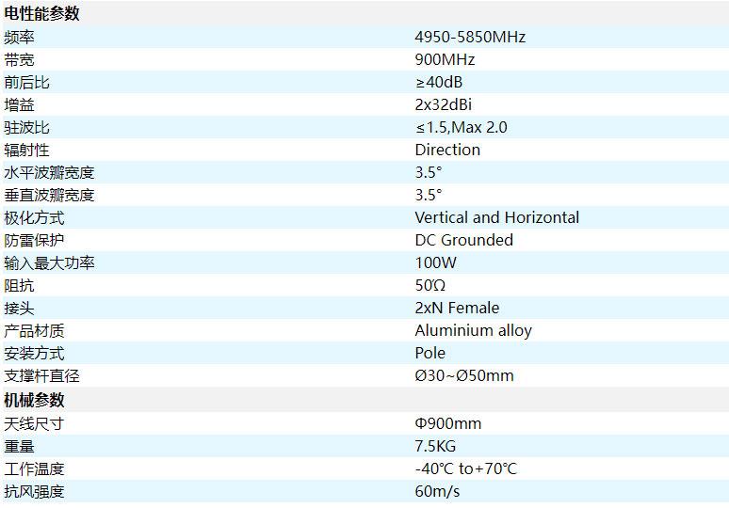Select the frequency value 4950-5850MHz

pyautogui.click(x=469, y=38)
